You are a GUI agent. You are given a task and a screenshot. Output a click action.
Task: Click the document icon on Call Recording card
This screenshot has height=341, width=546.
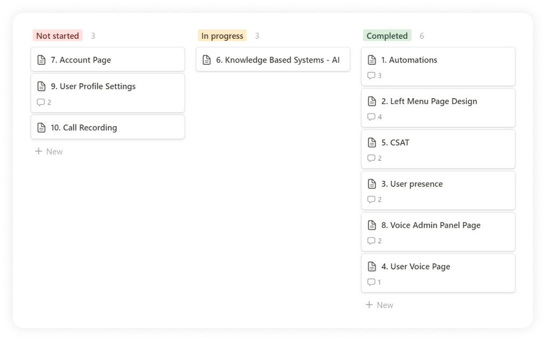[41, 128]
